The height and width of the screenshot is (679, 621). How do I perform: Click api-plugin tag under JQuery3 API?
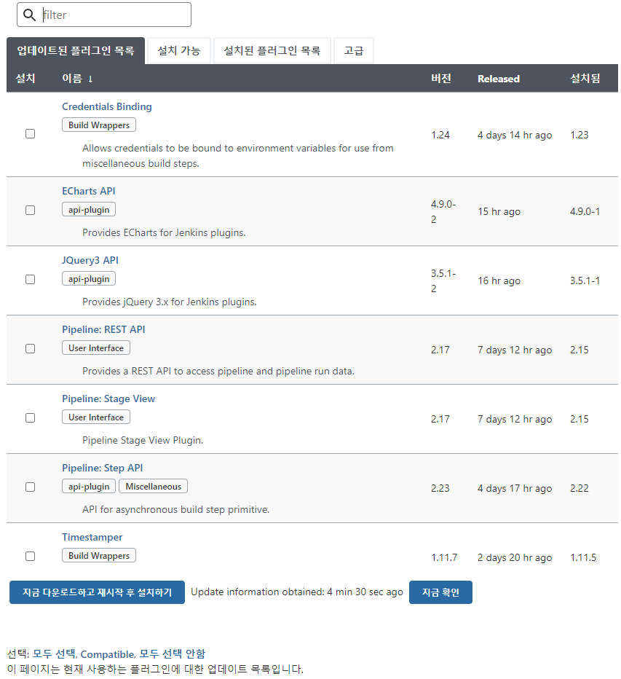point(89,279)
